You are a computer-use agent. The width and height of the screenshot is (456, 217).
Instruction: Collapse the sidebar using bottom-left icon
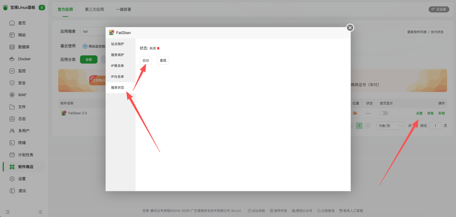(8, 211)
